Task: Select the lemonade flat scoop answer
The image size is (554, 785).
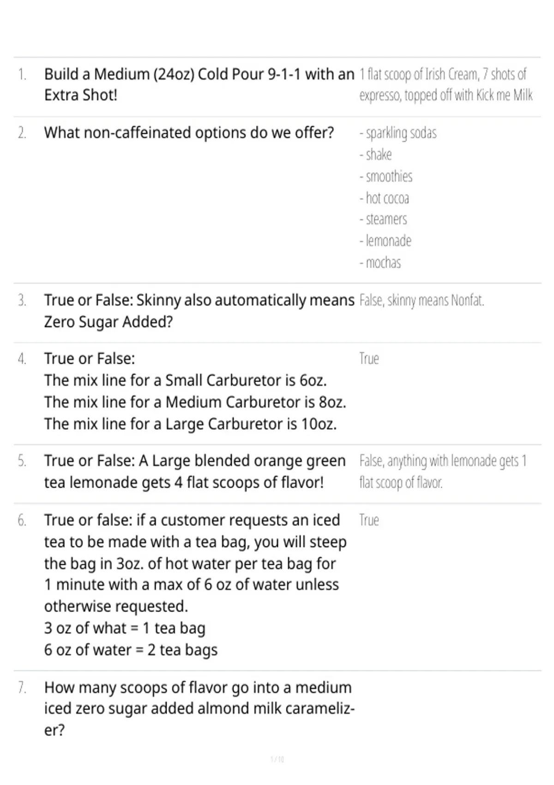Action: [443, 471]
